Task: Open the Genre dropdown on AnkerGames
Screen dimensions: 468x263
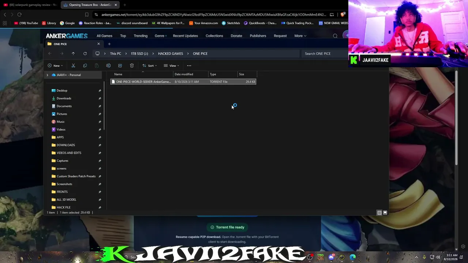Action: click(161, 36)
